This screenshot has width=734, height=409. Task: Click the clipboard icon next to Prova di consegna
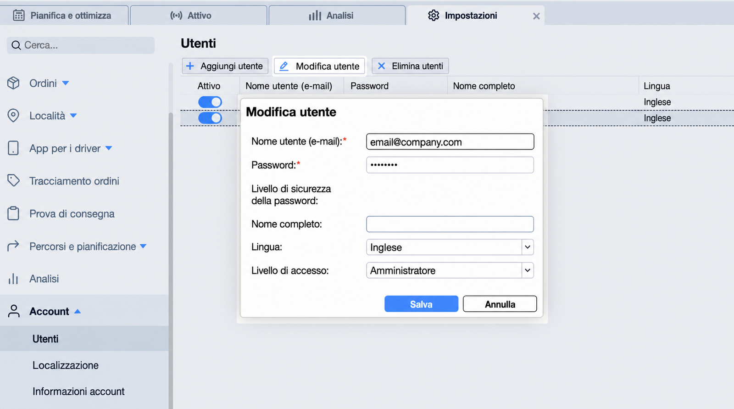point(13,213)
